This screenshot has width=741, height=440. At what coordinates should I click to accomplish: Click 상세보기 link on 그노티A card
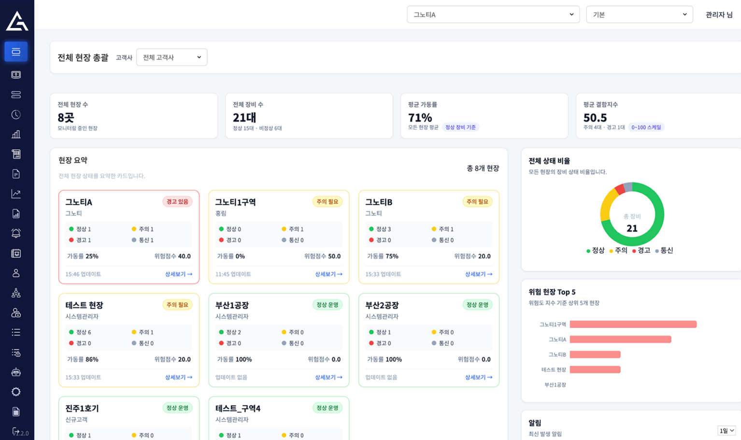pyautogui.click(x=178, y=274)
